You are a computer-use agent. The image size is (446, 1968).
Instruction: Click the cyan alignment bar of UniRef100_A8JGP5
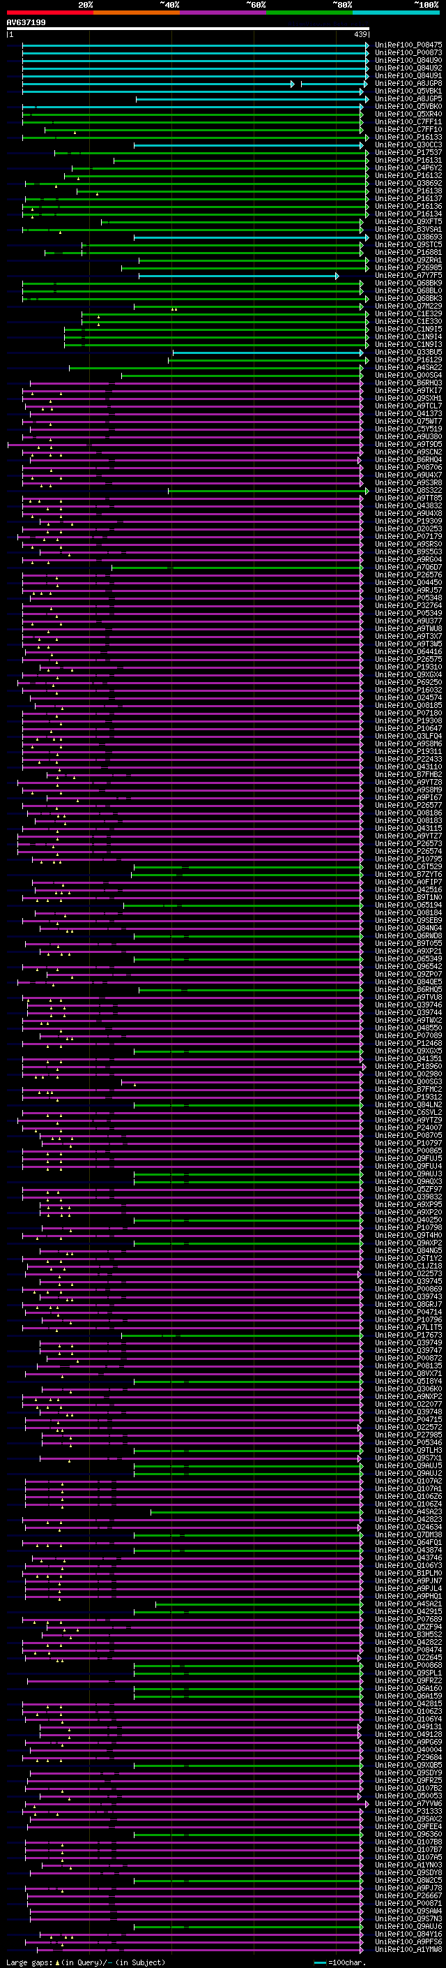pos(252,98)
